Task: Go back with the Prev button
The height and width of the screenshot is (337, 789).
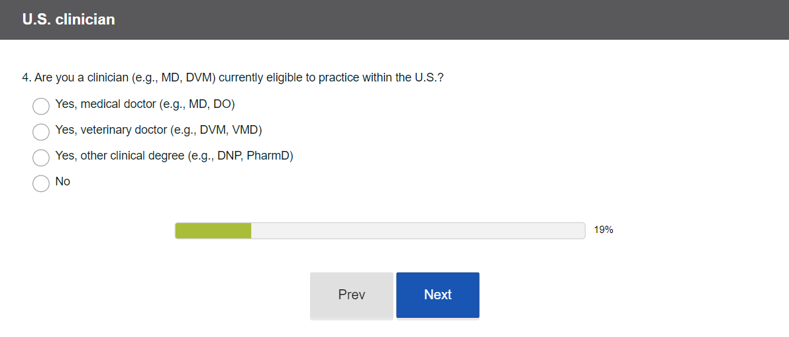Action: pyautogui.click(x=351, y=295)
